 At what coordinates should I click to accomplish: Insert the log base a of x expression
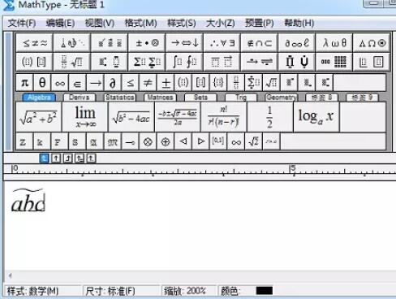click(x=316, y=117)
